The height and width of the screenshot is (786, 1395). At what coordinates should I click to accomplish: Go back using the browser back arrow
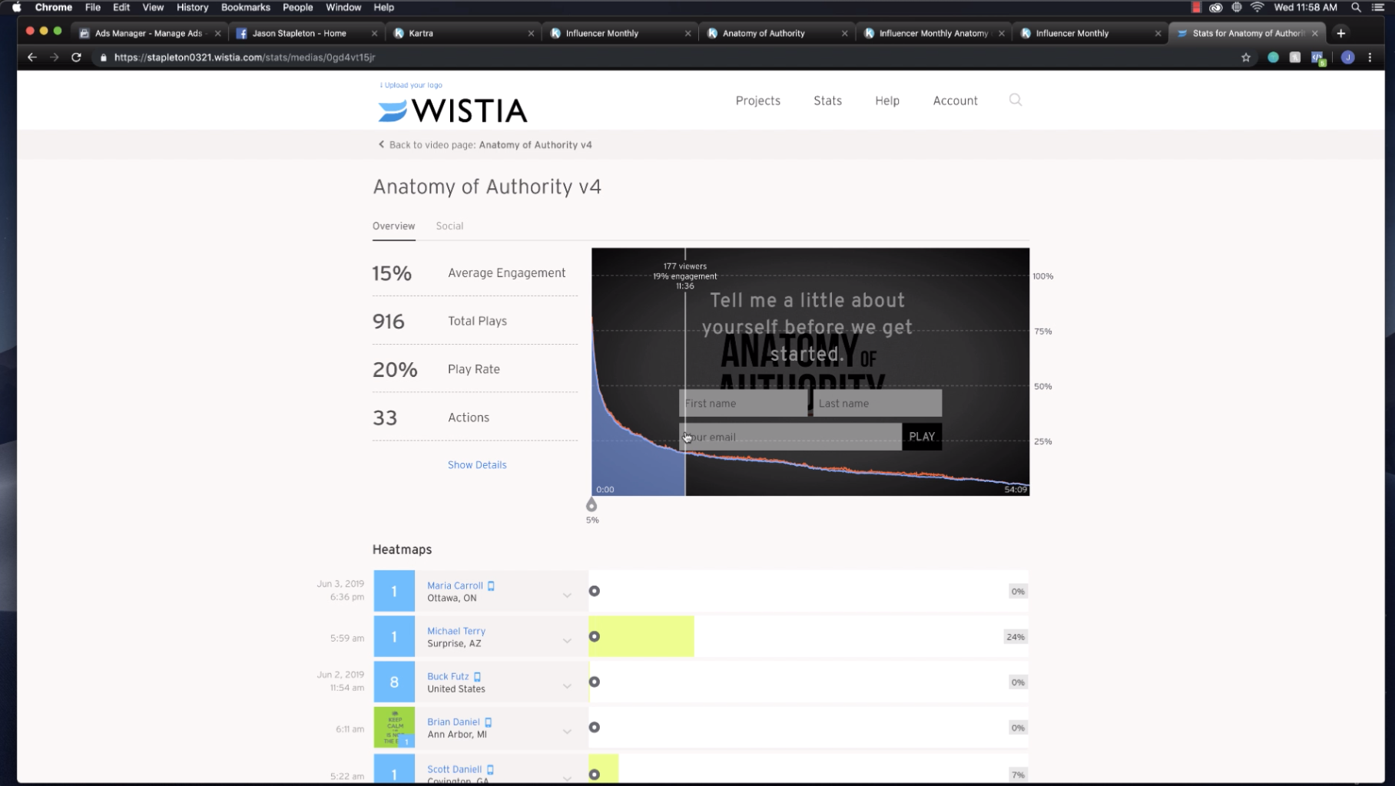tap(31, 58)
